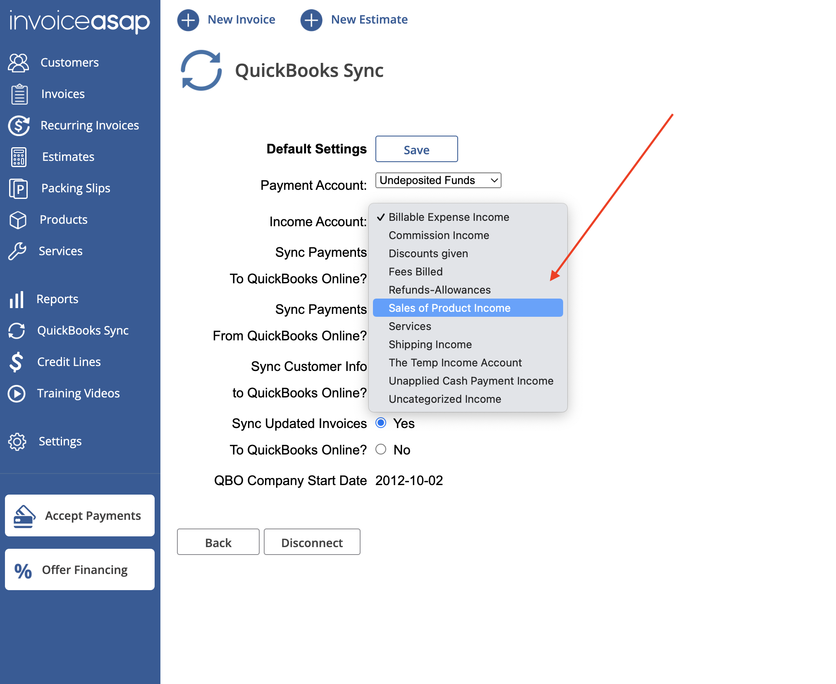The width and height of the screenshot is (836, 684).
Task: Click the Invoices clipboard icon
Action: click(19, 94)
